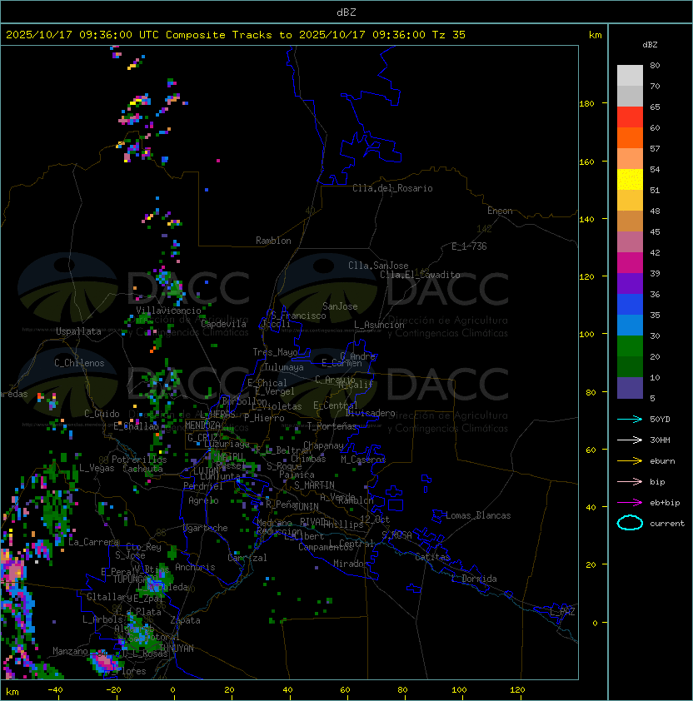
Task: Click the Ugarteche map label
Action: click(x=206, y=528)
